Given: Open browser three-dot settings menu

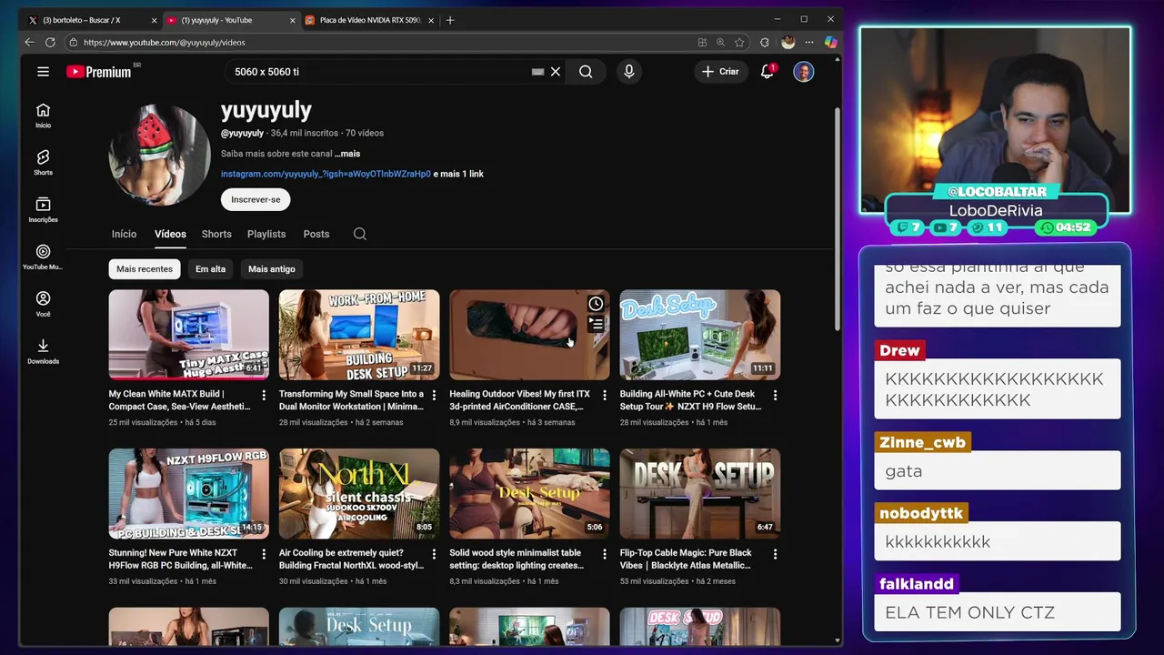Looking at the screenshot, I should tap(808, 42).
